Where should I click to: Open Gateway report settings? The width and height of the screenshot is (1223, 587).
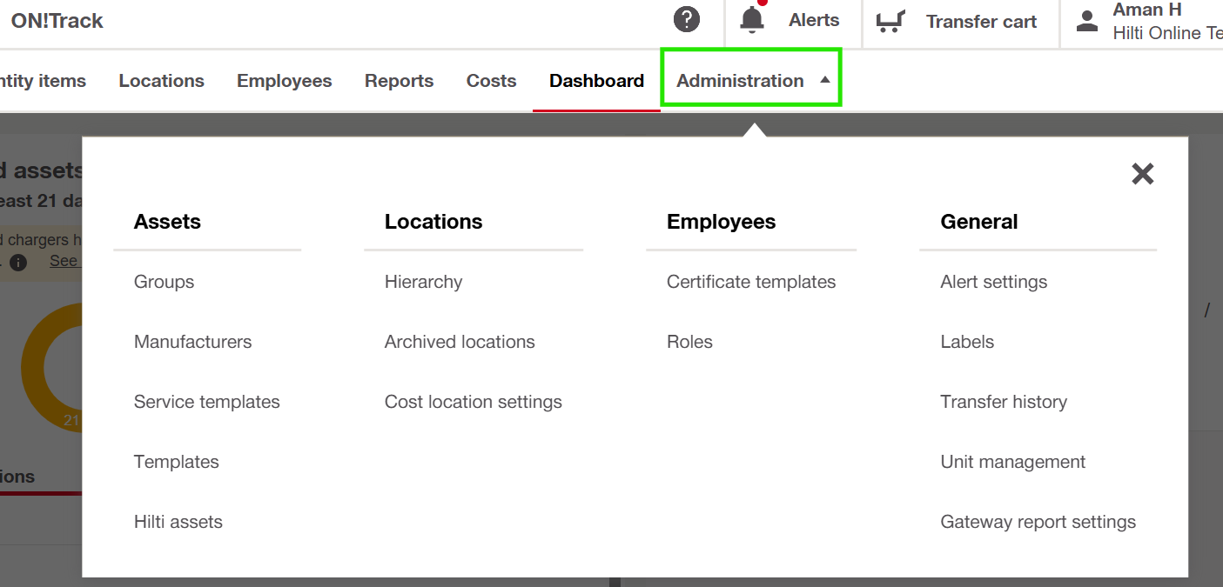click(x=1038, y=522)
